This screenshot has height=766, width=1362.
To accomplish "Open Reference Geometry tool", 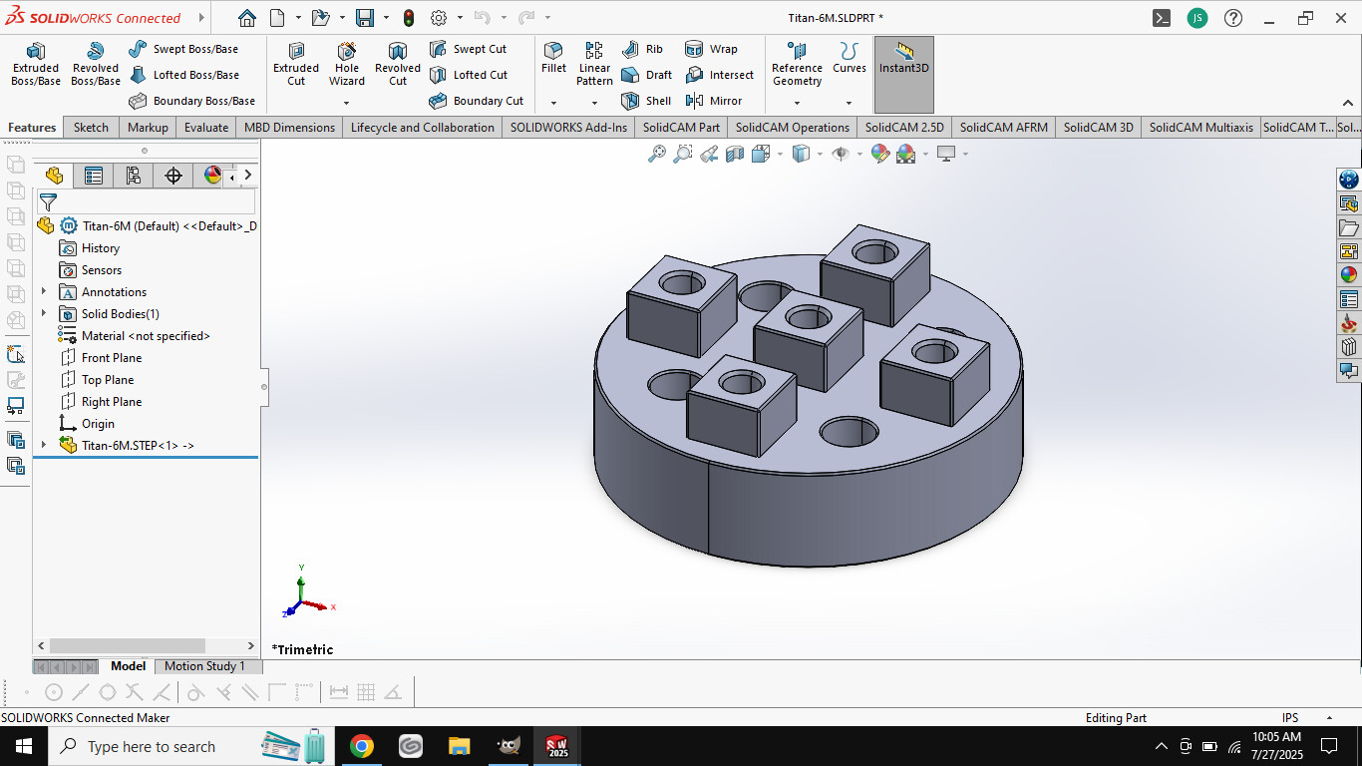I will 797,64.
